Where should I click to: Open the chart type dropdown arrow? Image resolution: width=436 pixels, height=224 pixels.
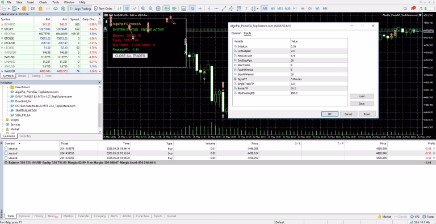(x=9, y=8)
